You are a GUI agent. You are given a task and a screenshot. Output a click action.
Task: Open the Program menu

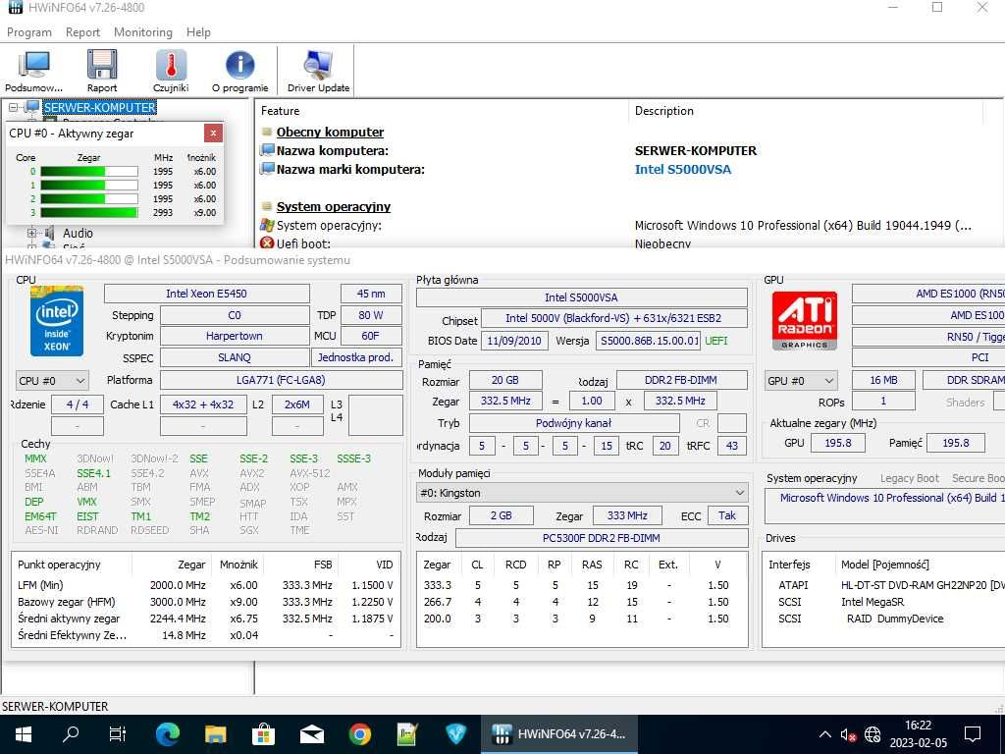(28, 32)
